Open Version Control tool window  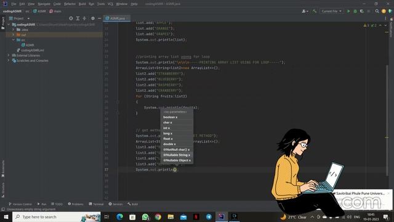[20, 204]
